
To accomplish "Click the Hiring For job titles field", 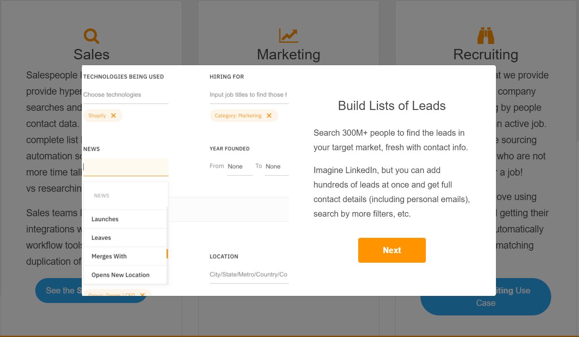I will (x=249, y=95).
